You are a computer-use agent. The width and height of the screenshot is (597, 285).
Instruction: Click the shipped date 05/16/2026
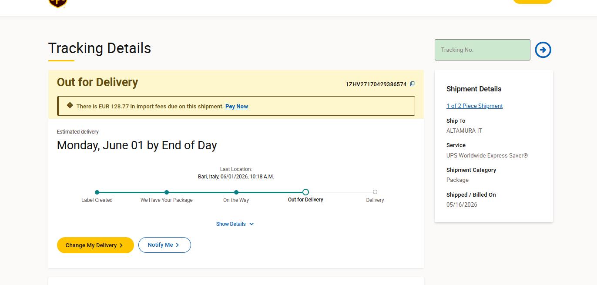(x=462, y=205)
